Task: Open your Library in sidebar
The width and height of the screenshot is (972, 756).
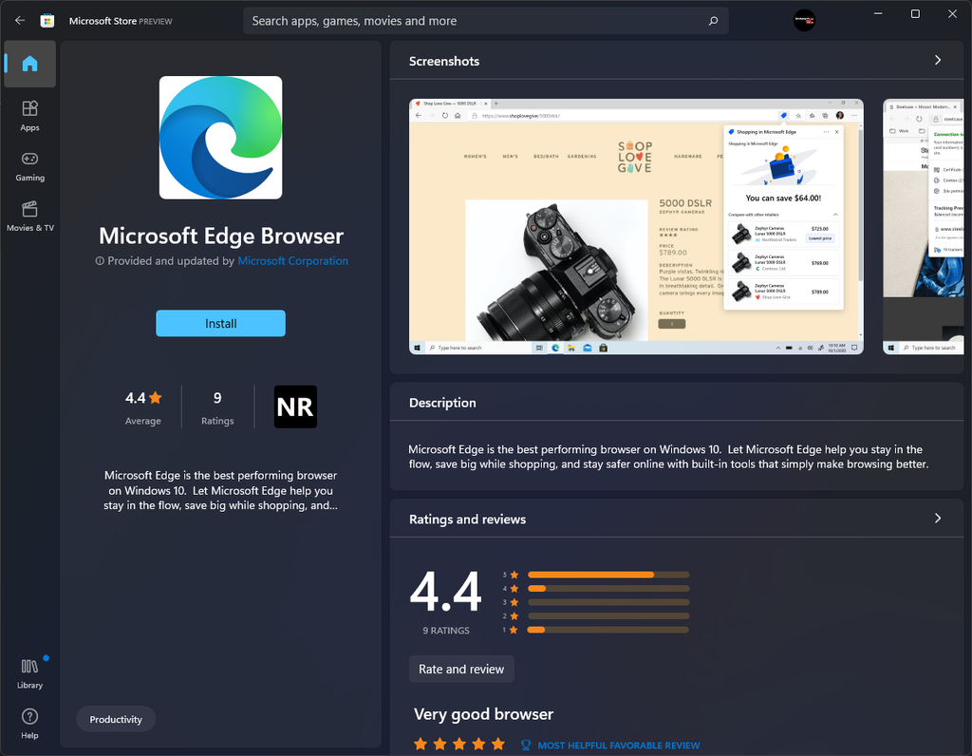Action: pos(29,672)
